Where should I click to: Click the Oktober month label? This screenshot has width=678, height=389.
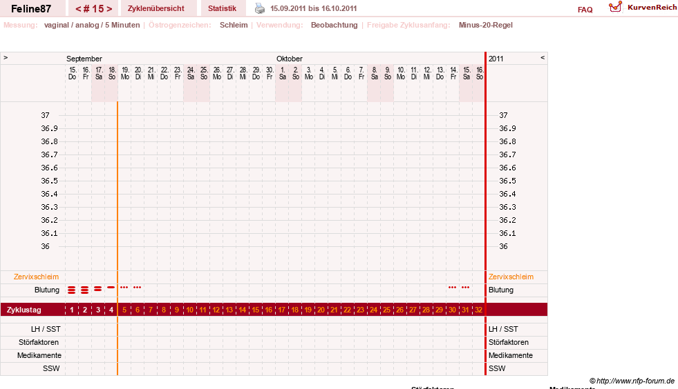pyautogui.click(x=290, y=59)
